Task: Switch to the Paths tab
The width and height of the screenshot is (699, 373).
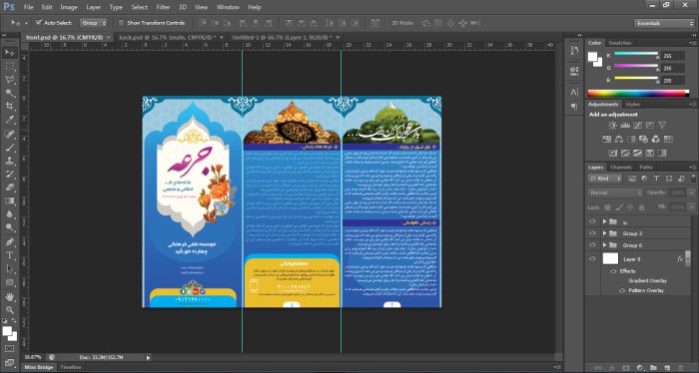Action: [x=646, y=168]
